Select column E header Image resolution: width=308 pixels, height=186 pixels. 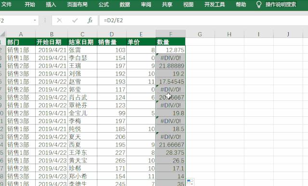[141, 34]
